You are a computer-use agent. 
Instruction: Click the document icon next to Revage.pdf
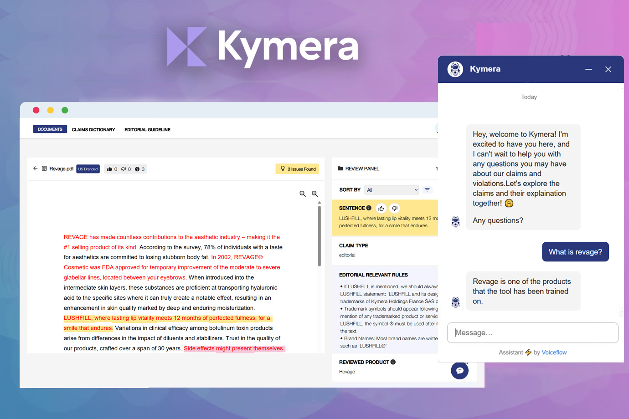click(44, 169)
